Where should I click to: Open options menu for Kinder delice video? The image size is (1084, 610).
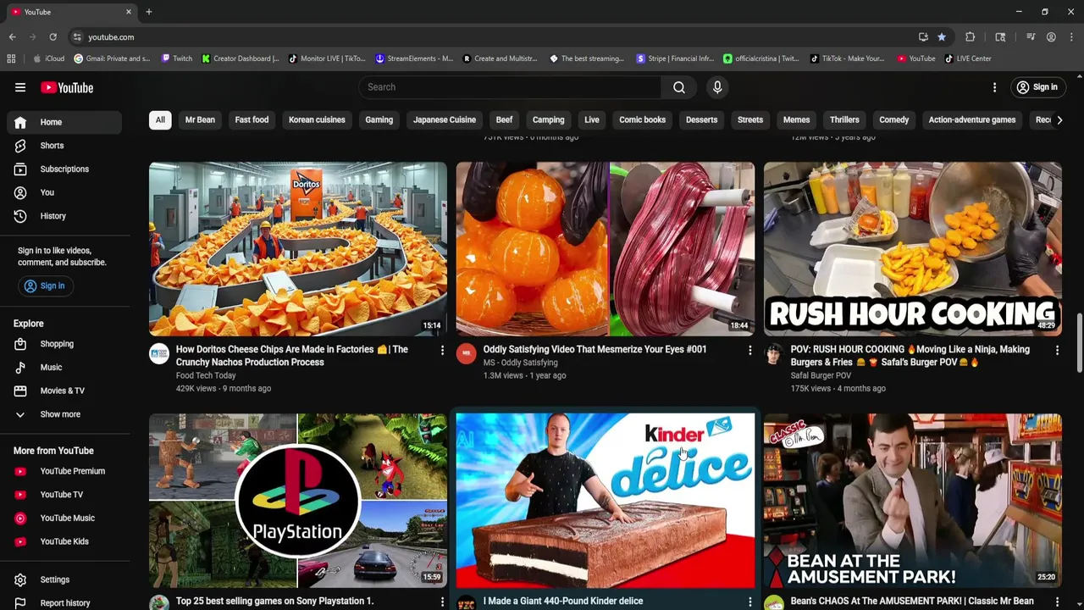click(749, 602)
